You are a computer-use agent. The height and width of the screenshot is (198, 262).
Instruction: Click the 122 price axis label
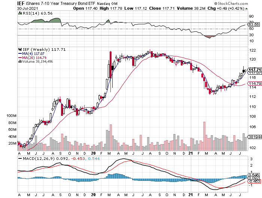click(x=252, y=50)
